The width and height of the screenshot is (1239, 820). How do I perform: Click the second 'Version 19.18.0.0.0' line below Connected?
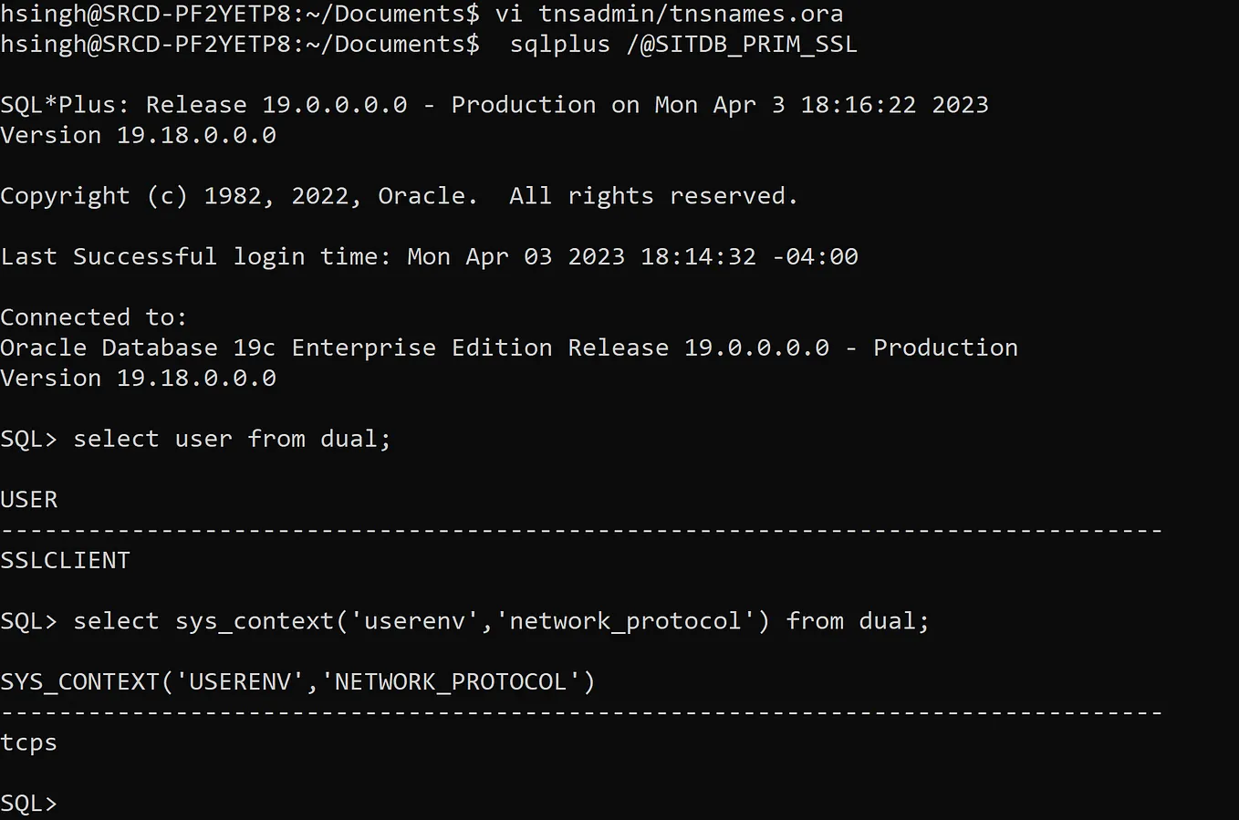click(138, 378)
